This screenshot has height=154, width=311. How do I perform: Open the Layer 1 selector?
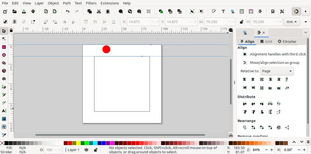click(73, 150)
